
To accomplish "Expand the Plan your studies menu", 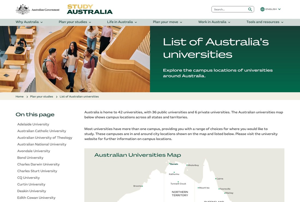I will pyautogui.click(x=75, y=22).
